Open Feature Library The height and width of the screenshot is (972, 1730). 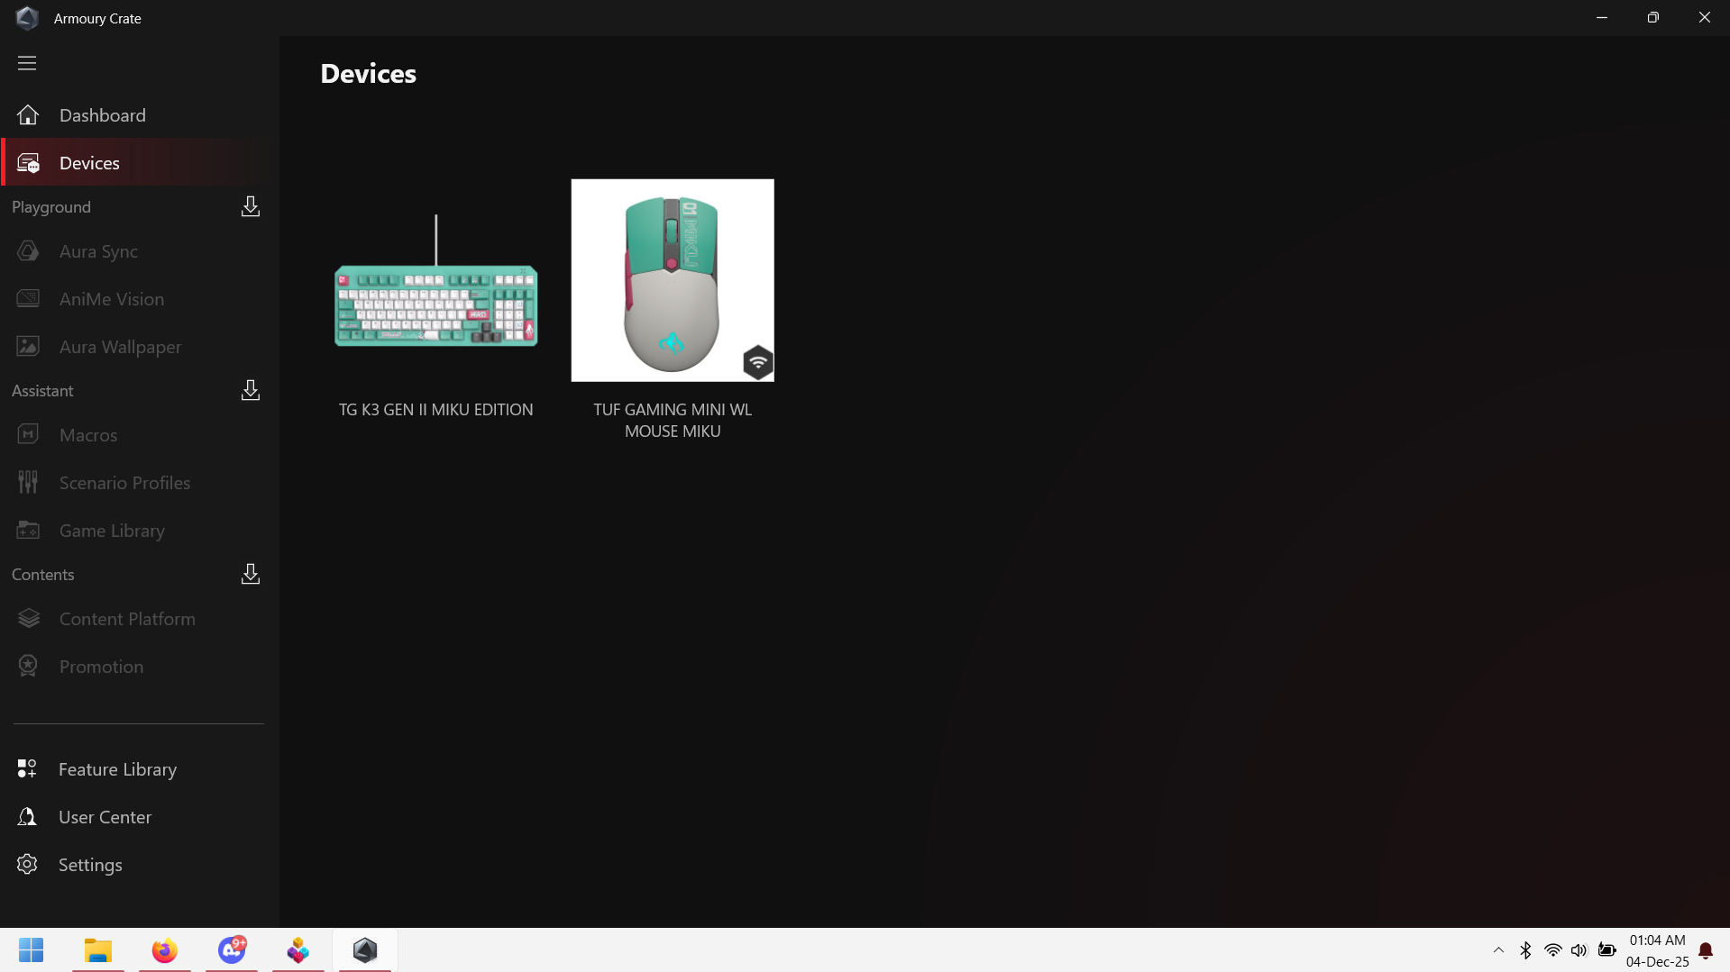[x=117, y=769]
